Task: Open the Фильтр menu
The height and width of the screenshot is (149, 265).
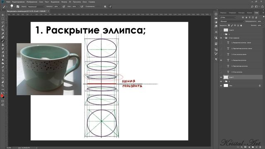Action: click(64, 2)
